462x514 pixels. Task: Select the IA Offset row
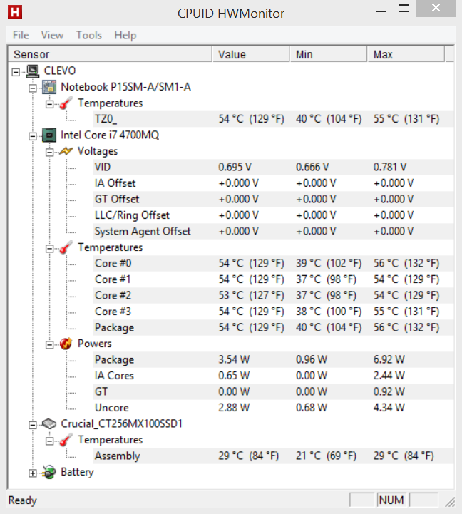[x=274, y=183]
